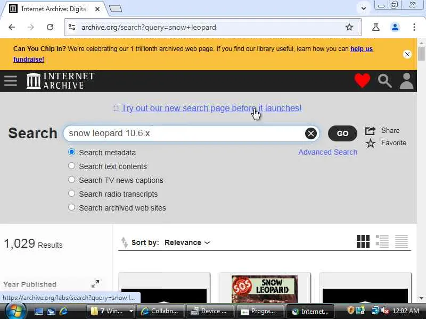Image resolution: width=426 pixels, height=319 pixels.
Task: Open Chrome Labs flask icon
Action: click(376, 27)
